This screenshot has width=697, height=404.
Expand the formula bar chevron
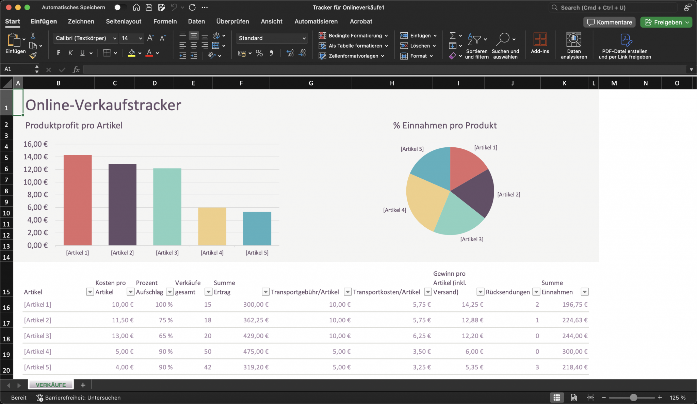point(691,69)
